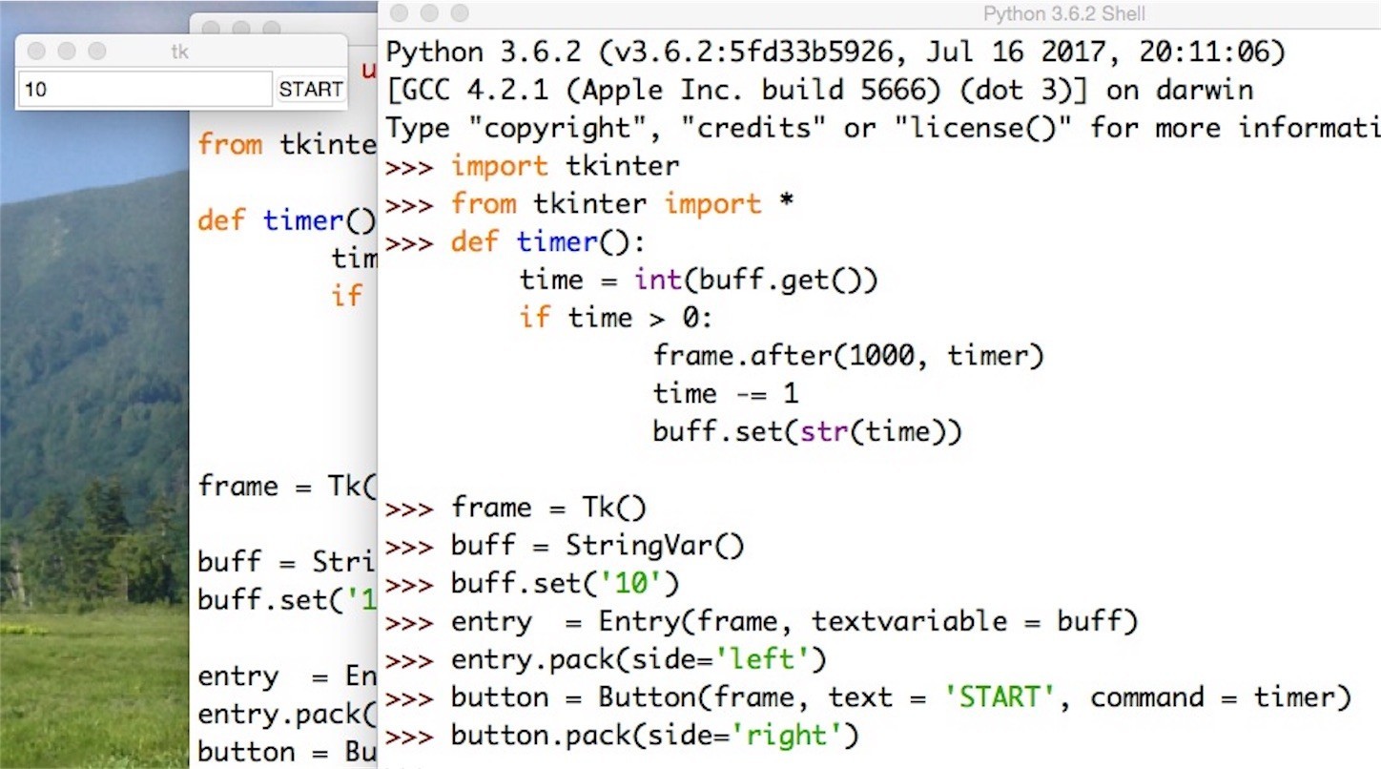Click 'frame.after(1000, timer)' in the shell

coord(849,356)
